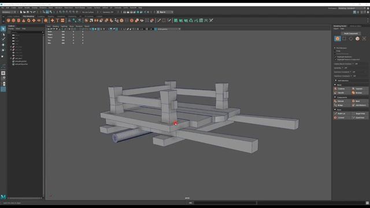Switch to the Sculpting shelf tab
Image resolution: width=370 pixels, height=208 pixels.
click(x=40, y=16)
